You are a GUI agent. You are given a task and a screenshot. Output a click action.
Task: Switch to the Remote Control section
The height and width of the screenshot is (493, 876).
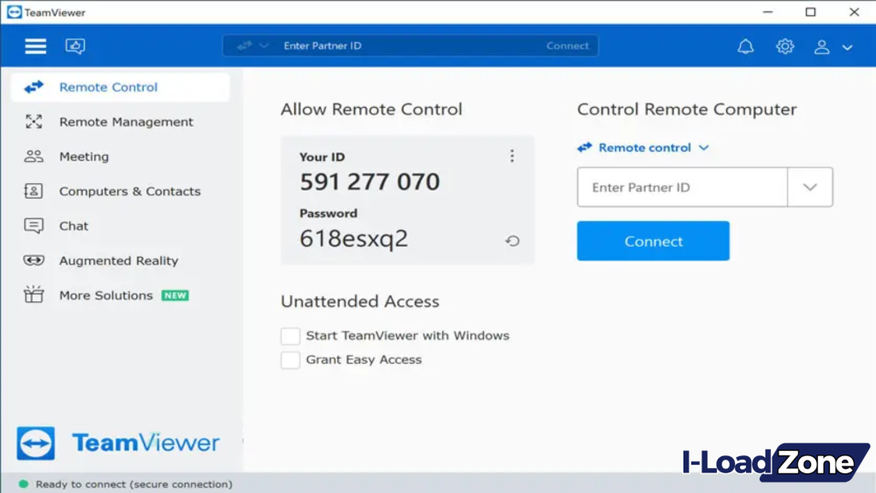pyautogui.click(x=108, y=86)
